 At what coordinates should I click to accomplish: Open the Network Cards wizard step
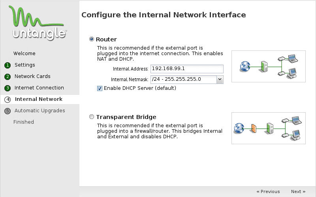click(32, 76)
